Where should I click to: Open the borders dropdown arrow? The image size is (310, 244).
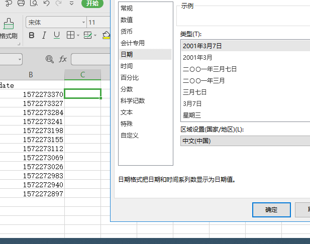point(77,35)
